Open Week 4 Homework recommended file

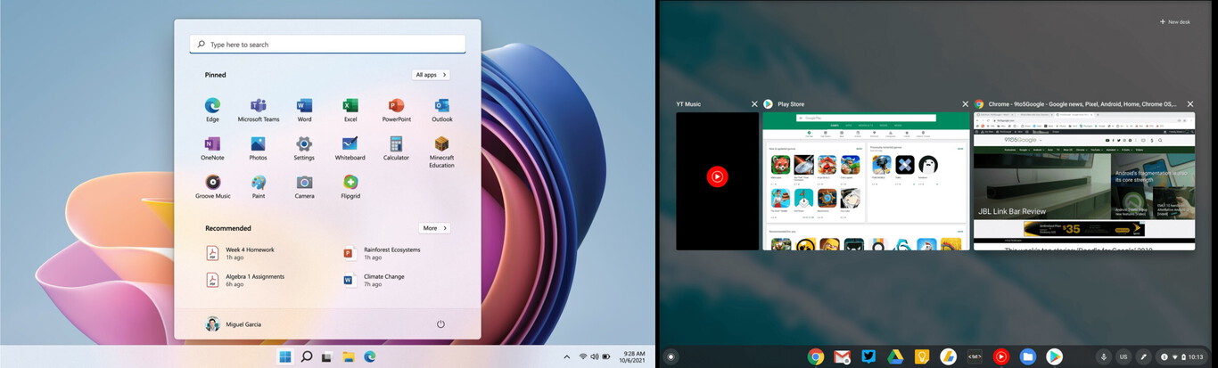click(241, 253)
